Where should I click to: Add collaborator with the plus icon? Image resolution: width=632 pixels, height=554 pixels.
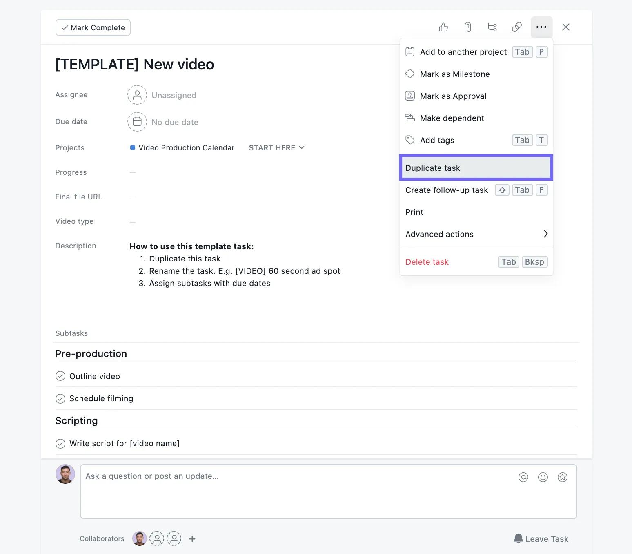(x=192, y=539)
